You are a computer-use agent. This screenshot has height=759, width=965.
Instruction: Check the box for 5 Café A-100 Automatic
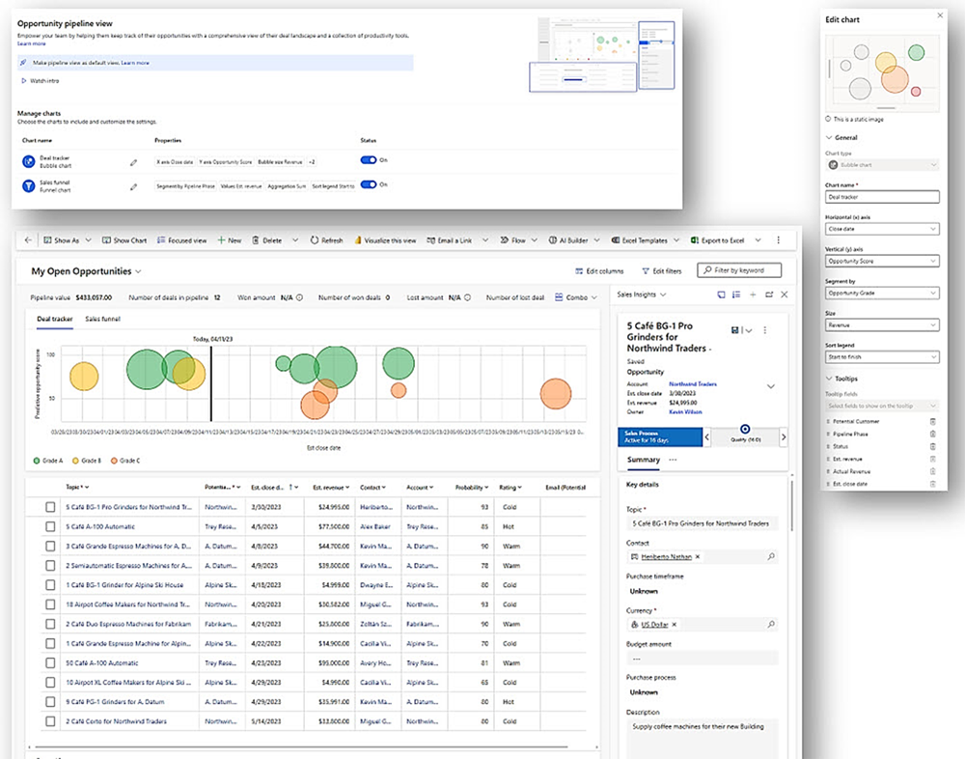point(50,527)
